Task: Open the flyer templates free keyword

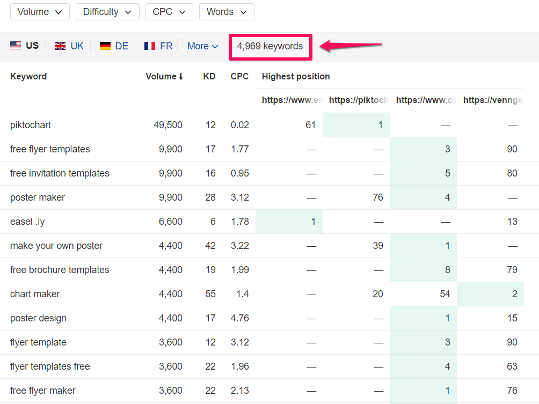Action: [x=50, y=366]
